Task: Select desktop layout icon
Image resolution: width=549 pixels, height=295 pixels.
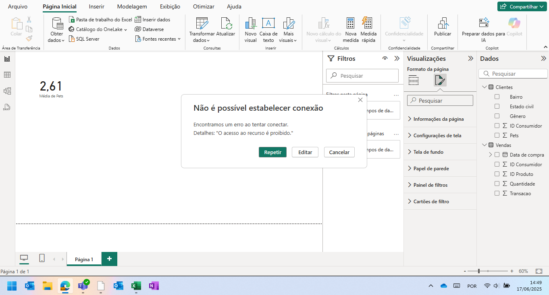Action: [x=24, y=258]
